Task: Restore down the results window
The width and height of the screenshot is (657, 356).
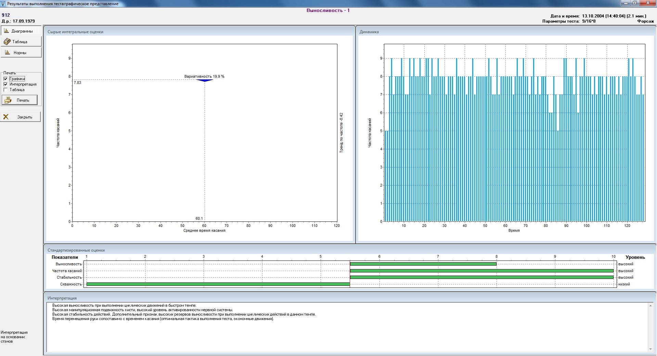Action: (x=635, y=3)
